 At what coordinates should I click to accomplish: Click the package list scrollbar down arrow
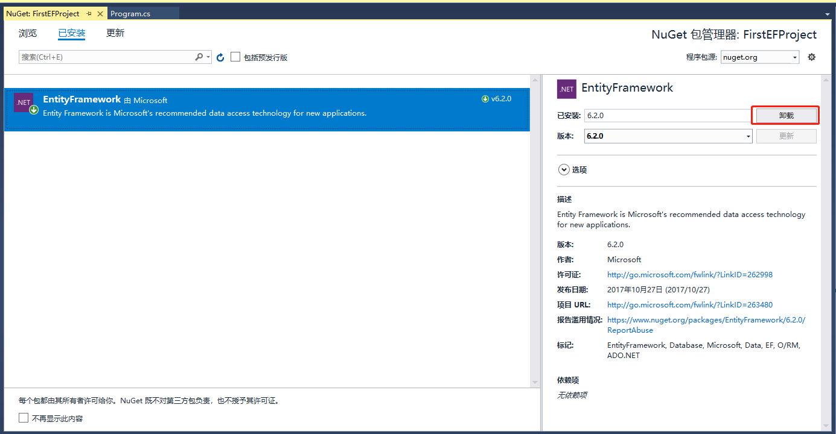535,383
